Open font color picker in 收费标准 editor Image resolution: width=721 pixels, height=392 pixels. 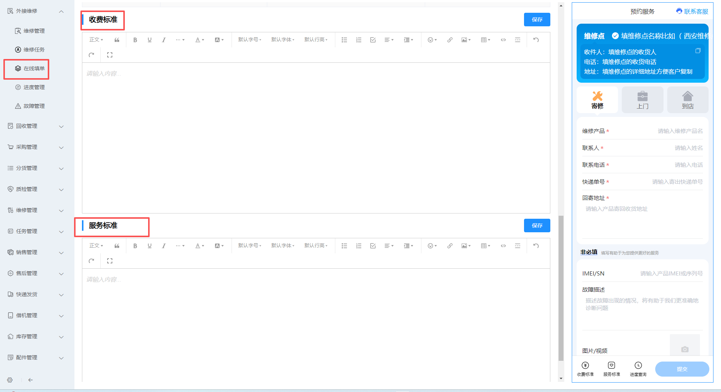click(x=200, y=40)
